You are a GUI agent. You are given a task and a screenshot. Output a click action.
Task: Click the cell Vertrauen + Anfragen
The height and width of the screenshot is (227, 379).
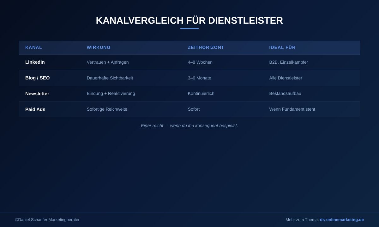(108, 62)
